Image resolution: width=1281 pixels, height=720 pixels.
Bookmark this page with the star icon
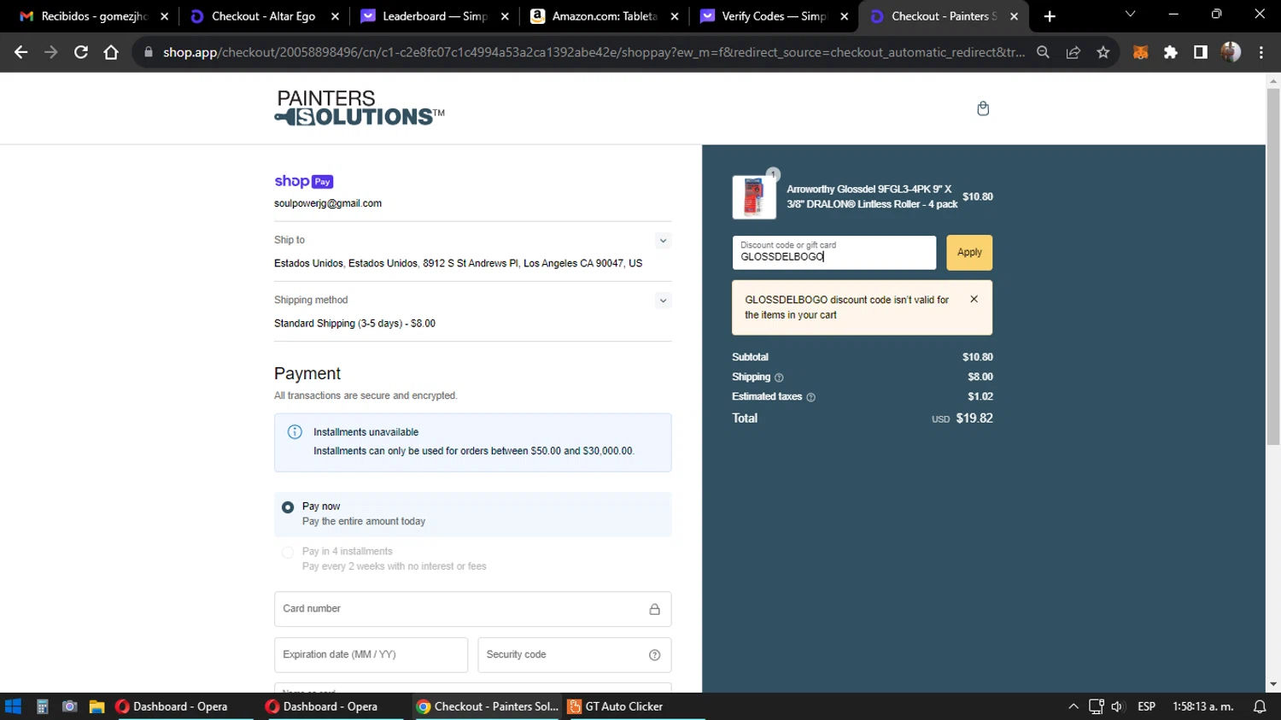1103,52
